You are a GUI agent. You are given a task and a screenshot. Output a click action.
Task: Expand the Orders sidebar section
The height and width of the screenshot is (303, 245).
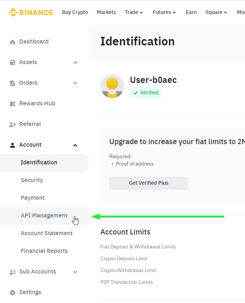(75, 83)
